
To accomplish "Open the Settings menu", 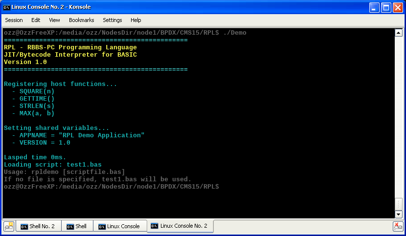I will tap(113, 20).
